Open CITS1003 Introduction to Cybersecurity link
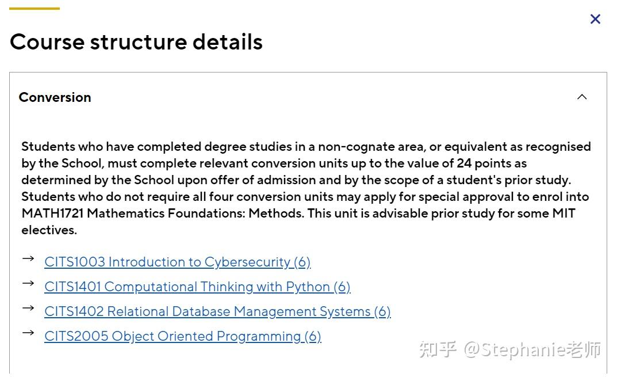Viewport: 617px width, 377px height. pyautogui.click(x=177, y=262)
